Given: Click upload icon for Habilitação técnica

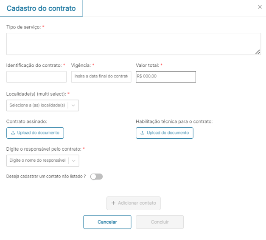Looking at the screenshot, I should coord(143,133).
